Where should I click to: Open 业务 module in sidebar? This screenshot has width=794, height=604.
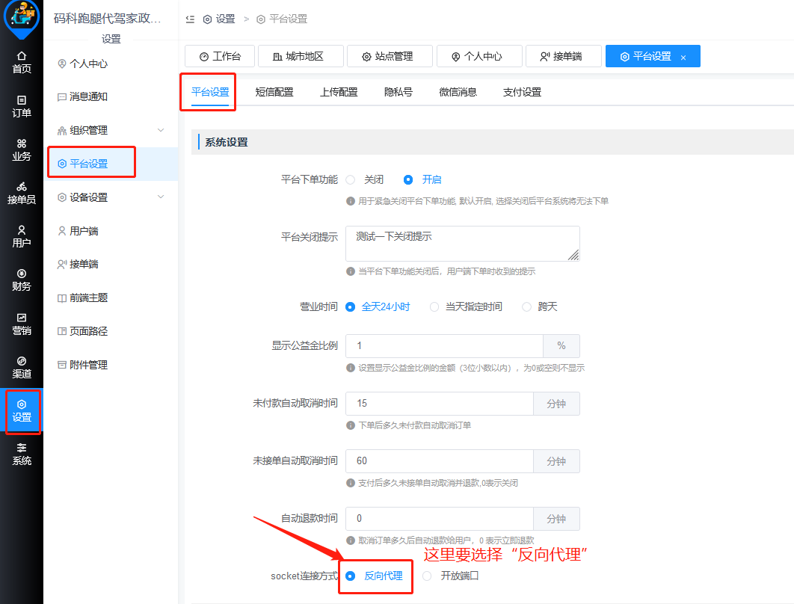[21, 150]
